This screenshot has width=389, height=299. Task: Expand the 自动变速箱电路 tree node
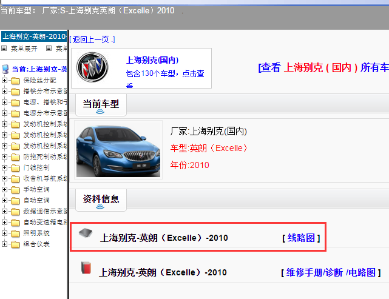point(4,222)
